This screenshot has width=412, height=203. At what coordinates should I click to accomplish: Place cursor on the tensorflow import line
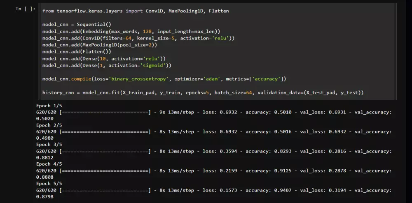(x=136, y=11)
